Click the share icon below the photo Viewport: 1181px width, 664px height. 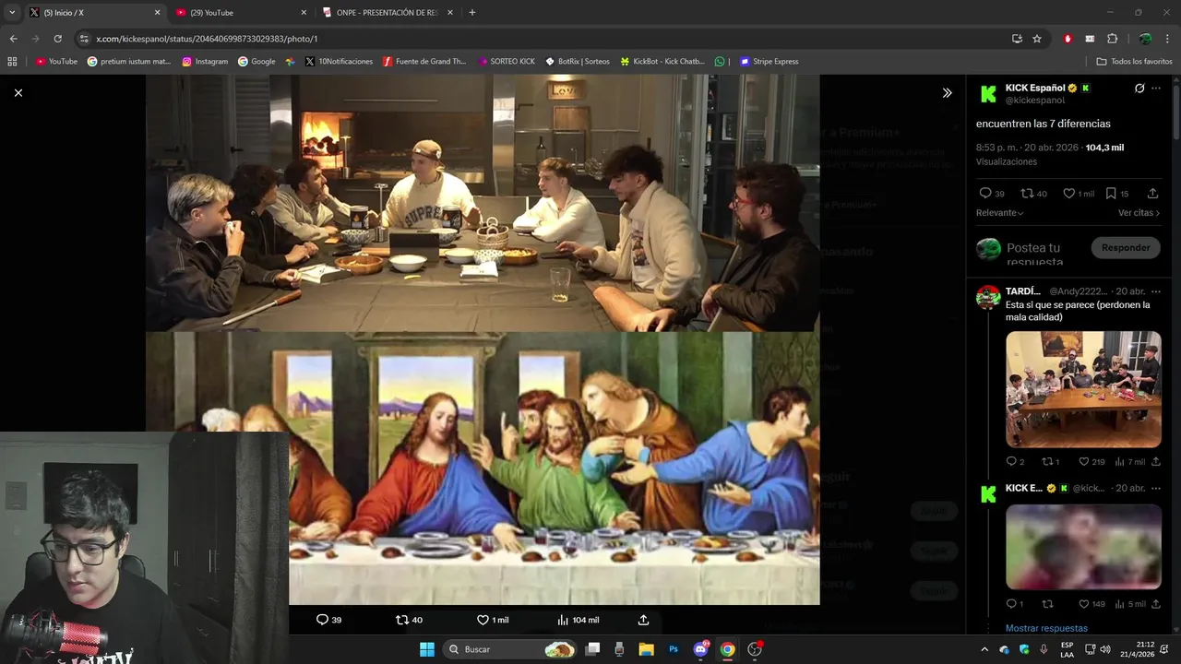coord(643,620)
